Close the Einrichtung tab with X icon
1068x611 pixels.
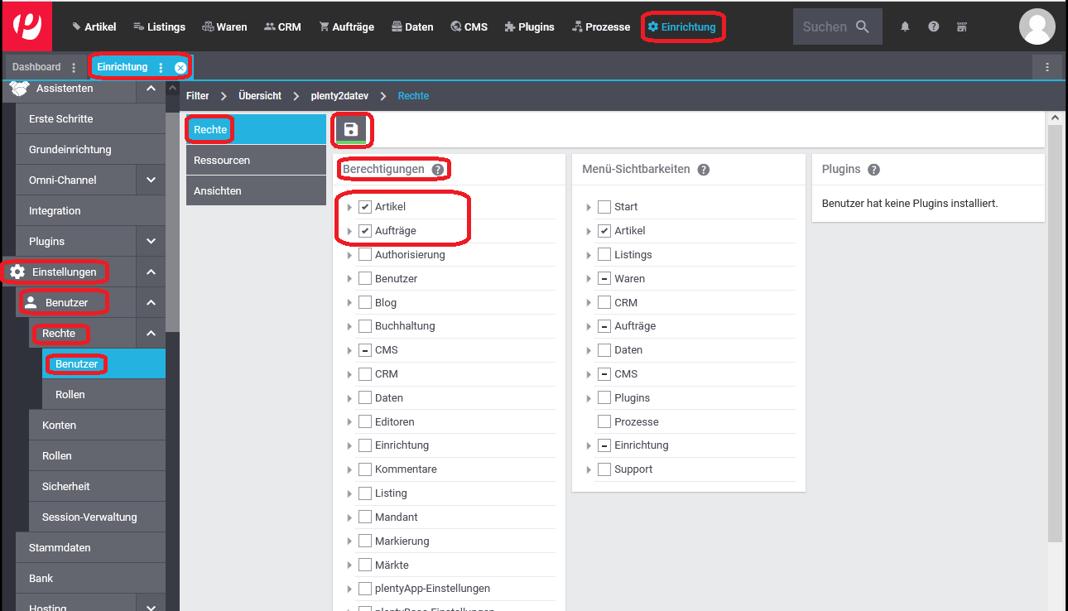click(x=180, y=67)
